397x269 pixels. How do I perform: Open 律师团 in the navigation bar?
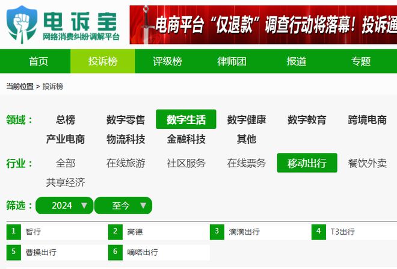pyautogui.click(x=232, y=61)
